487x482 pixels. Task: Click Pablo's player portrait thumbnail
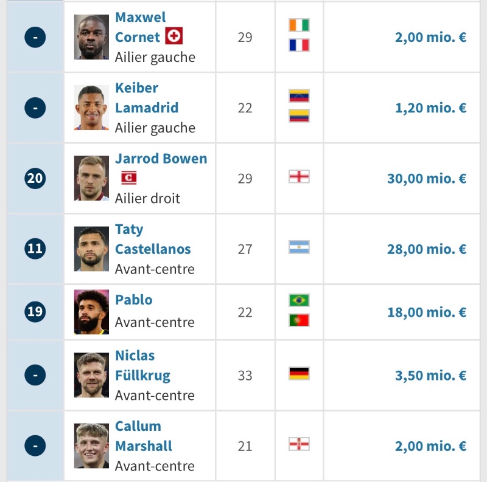[x=92, y=312]
